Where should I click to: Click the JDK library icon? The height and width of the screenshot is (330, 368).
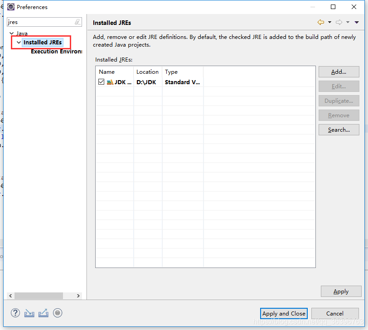point(110,82)
